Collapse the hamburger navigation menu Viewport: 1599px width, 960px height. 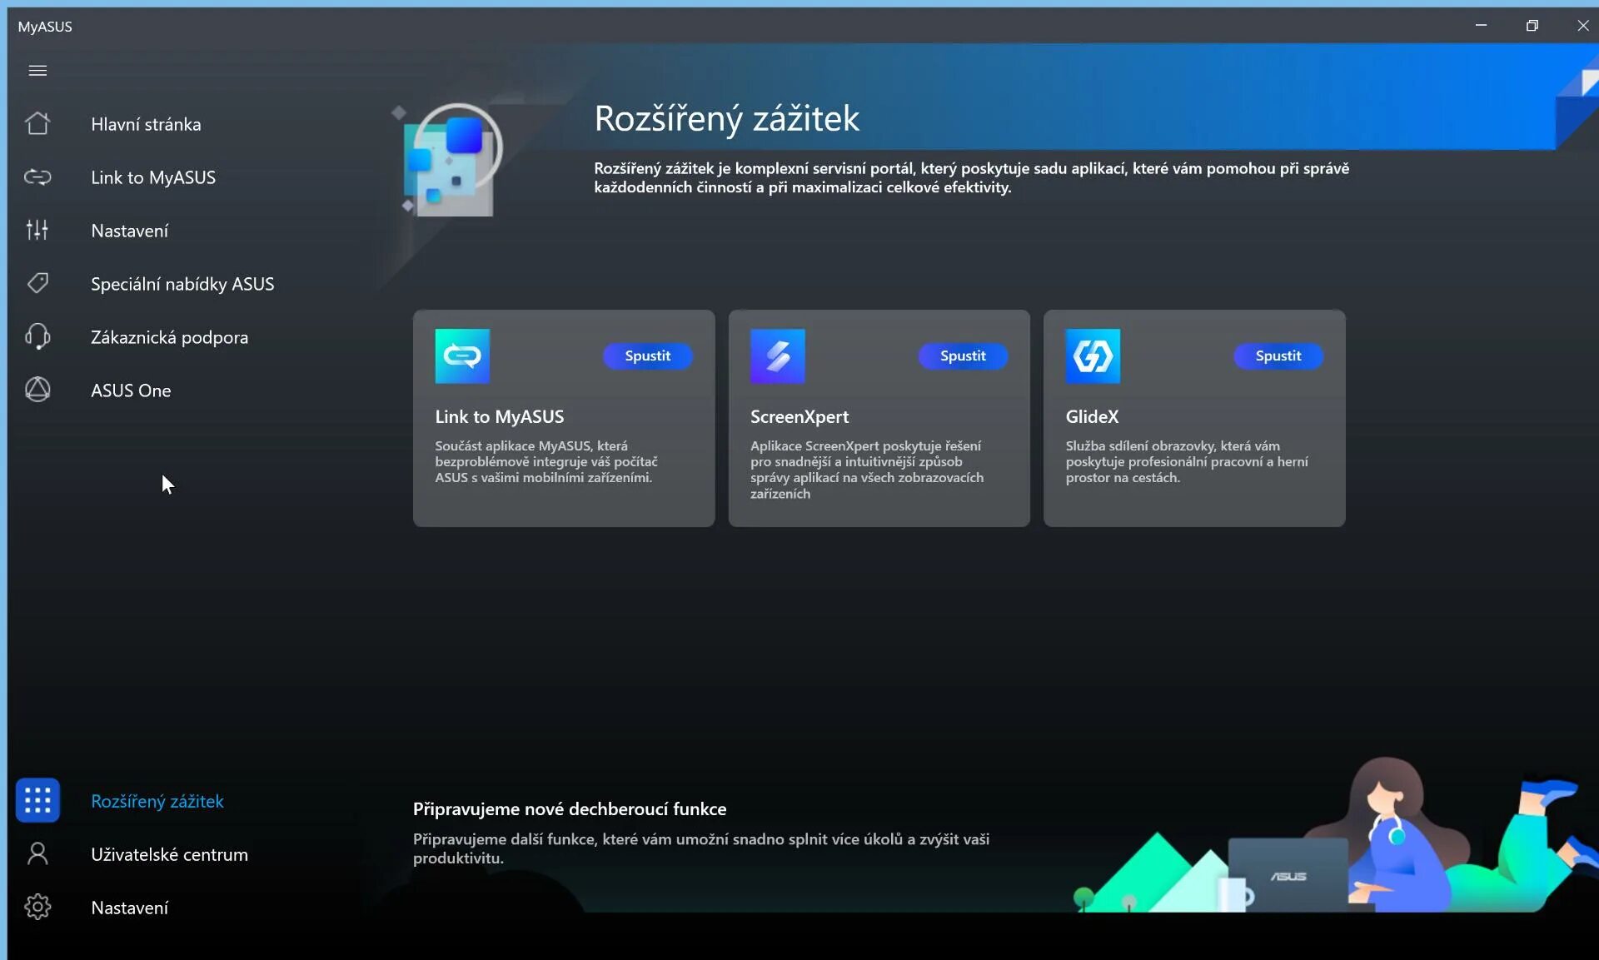point(37,71)
